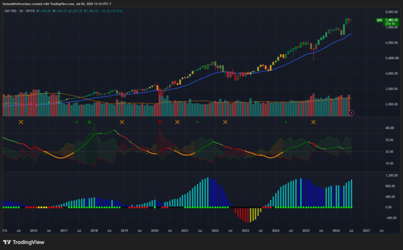Click the 40.00 level on indicator scale

(390, 128)
